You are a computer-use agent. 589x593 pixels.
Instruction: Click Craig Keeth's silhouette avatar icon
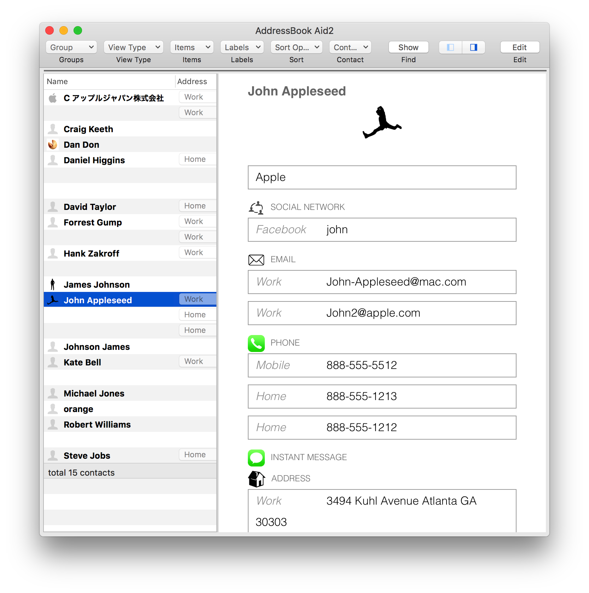click(53, 129)
